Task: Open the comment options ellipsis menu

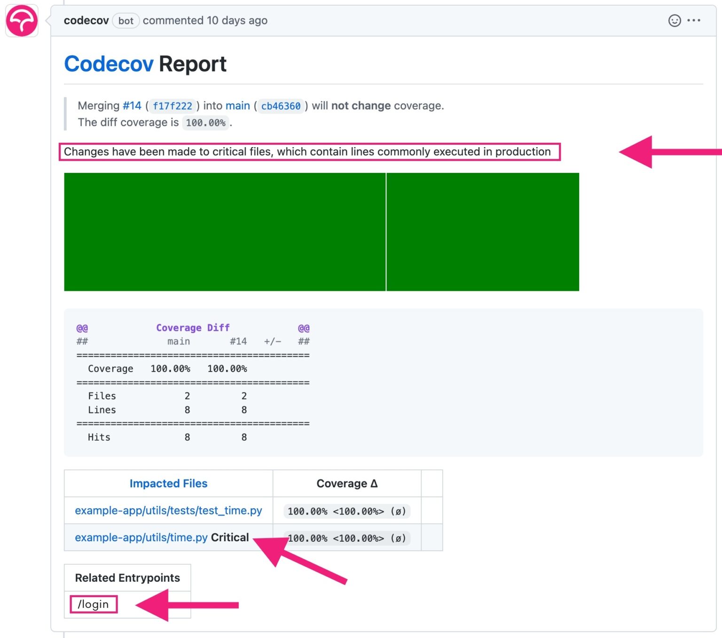Action: tap(693, 21)
